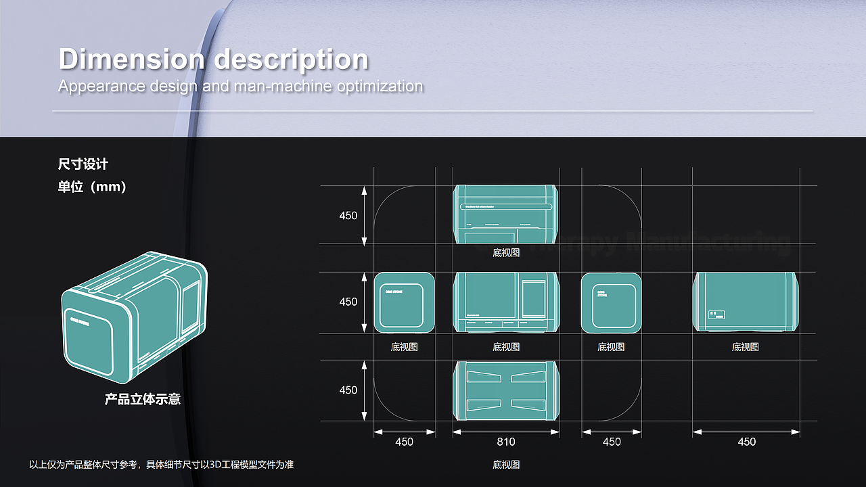The image size is (866, 487).
Task: Click the footnote about the 3D工程模型文件
Action: tap(161, 465)
